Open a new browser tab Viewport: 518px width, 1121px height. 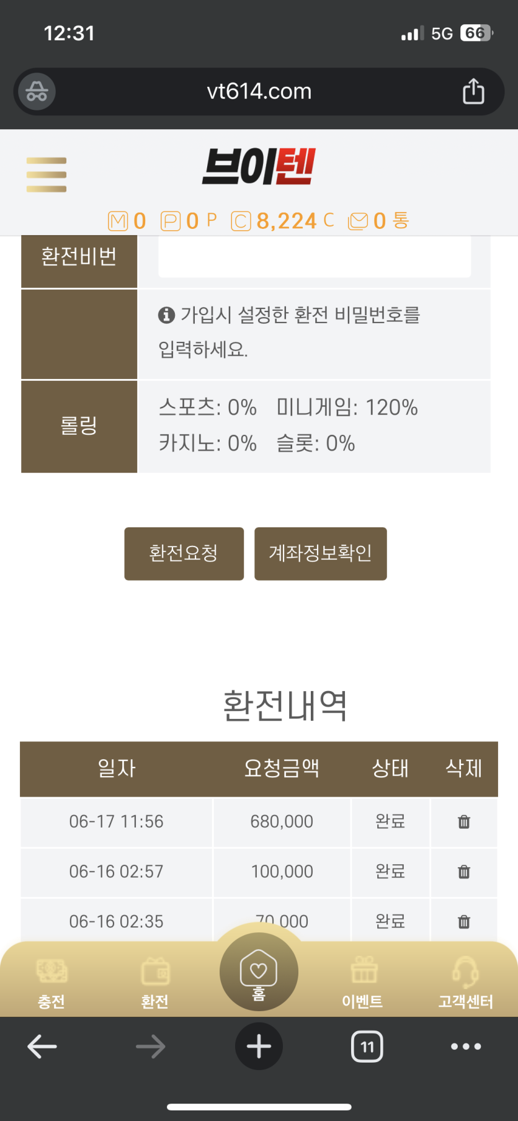tap(259, 1047)
